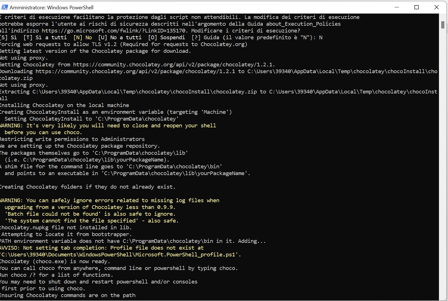This screenshot has height=301, width=448.
Task: Click the '[S] Sì' option text
Action: click(x=8, y=37)
